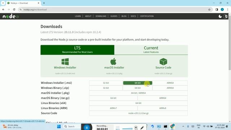231x130 pixels.
Task: Download Windows Binary .zip 32-bit
Action: tap(106, 88)
